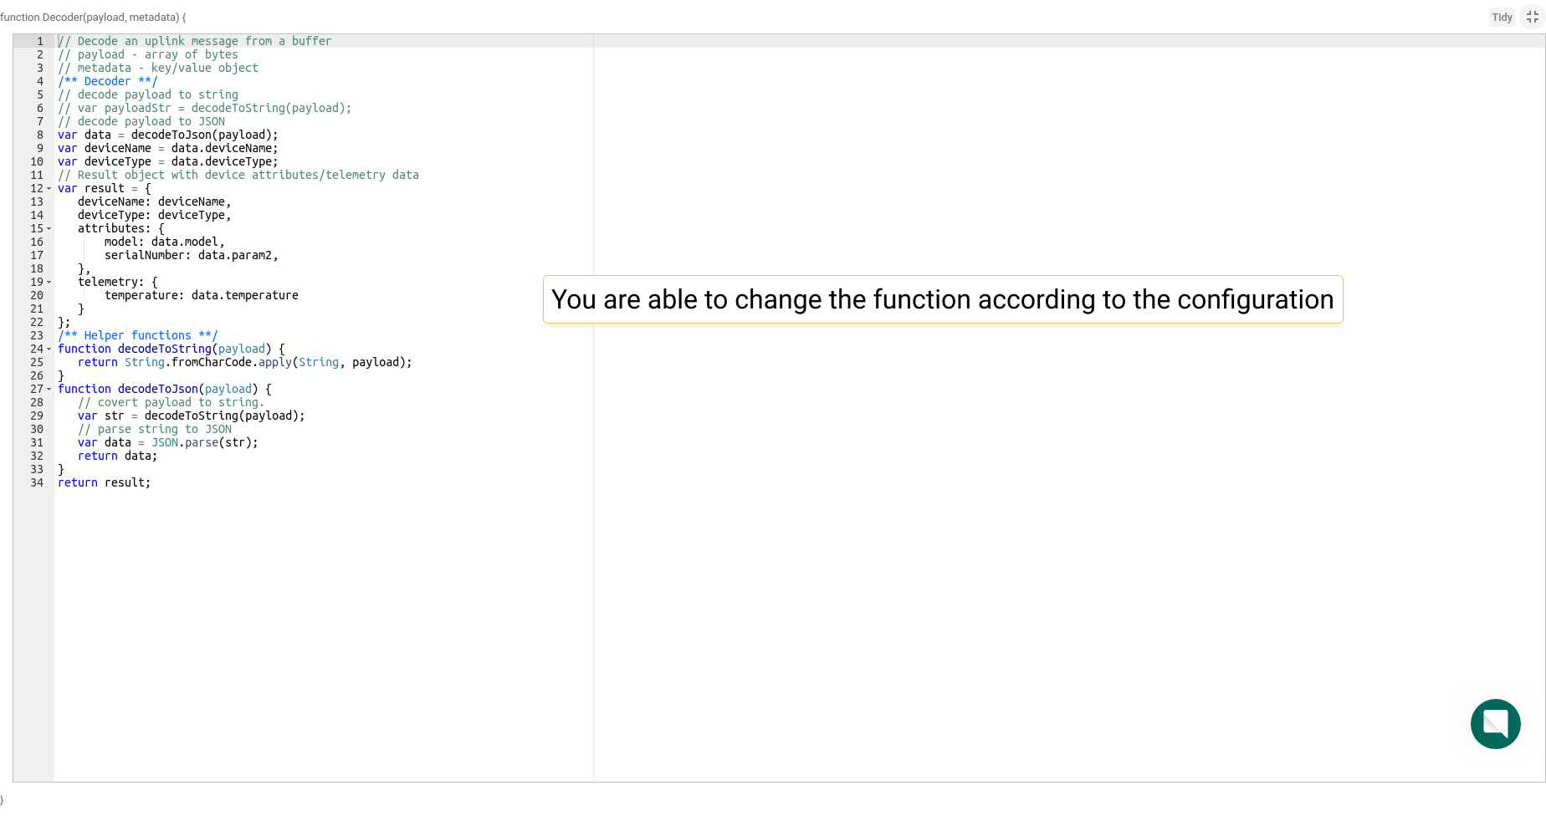Click the '/** Helper functions **/' comment line
Image resolution: width=1546 pixels, height=816 pixels.
tap(138, 335)
